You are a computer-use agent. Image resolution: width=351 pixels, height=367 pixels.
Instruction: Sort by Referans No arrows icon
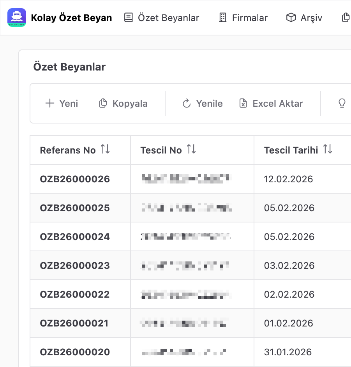[x=105, y=150]
